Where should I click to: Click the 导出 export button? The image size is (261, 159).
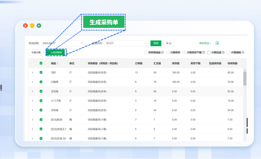[169, 43]
